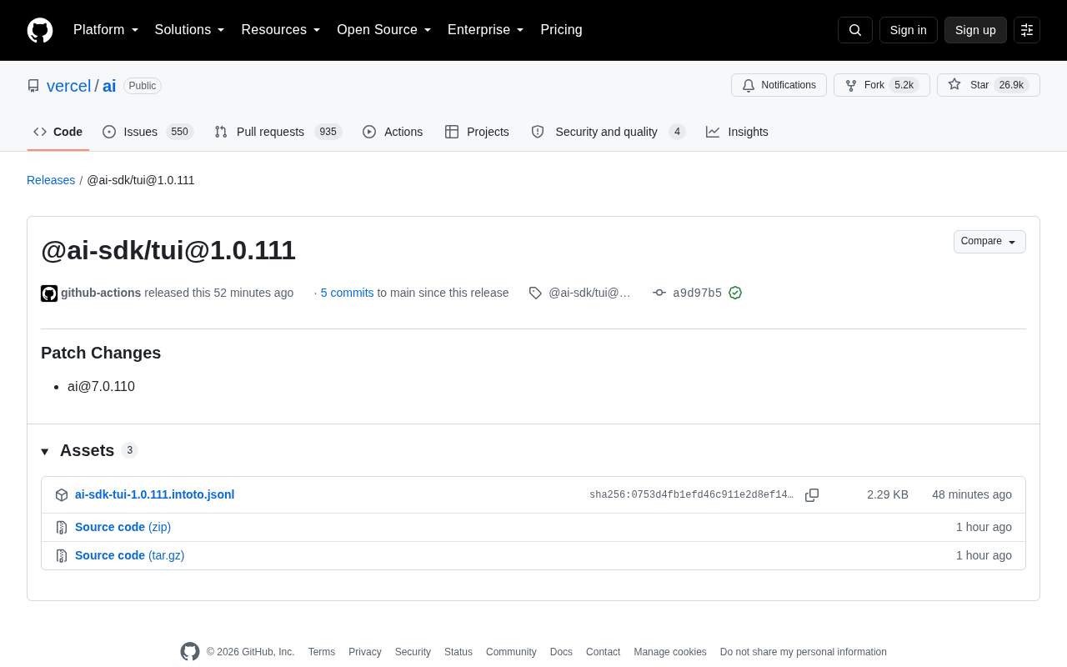Collapse the Assets section
Screen dimensions: 1067x667
click(x=89, y=451)
